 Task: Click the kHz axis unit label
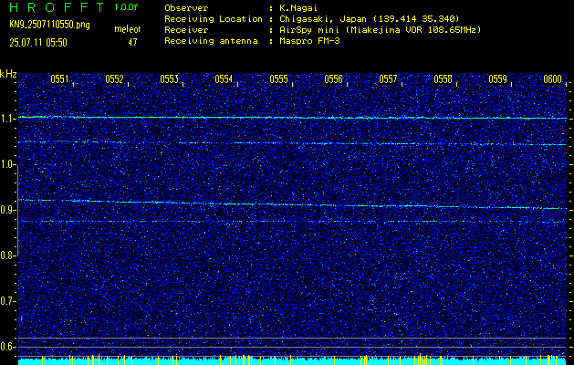click(x=8, y=74)
